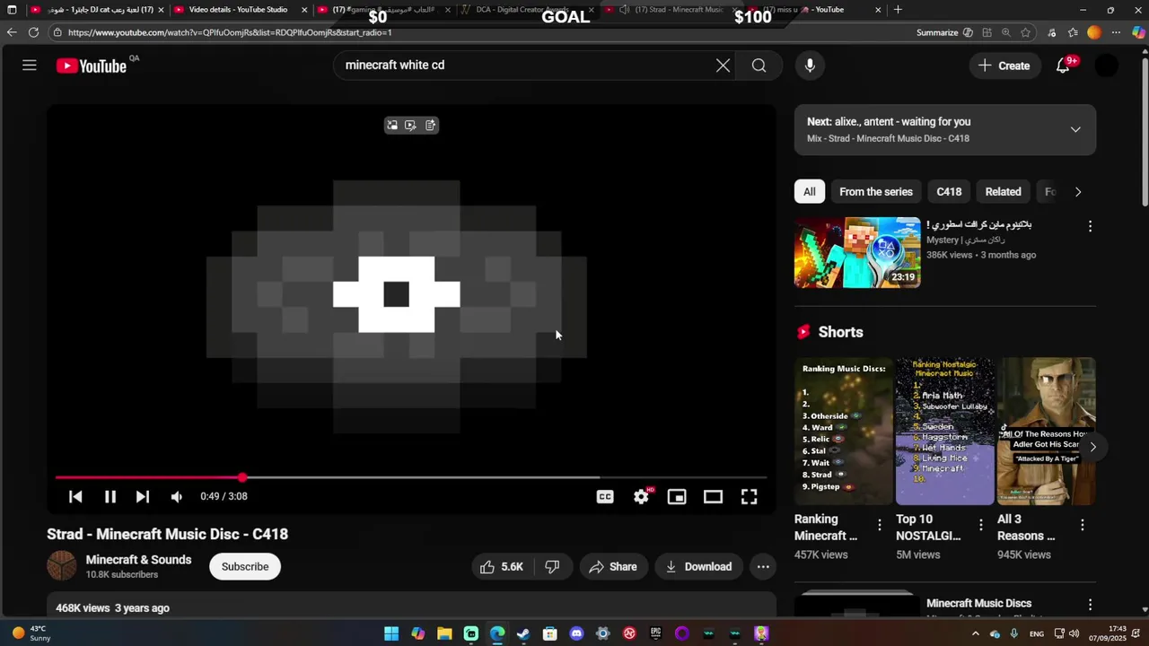Open Steam from the taskbar
This screenshot has width=1149, height=646.
click(x=523, y=633)
